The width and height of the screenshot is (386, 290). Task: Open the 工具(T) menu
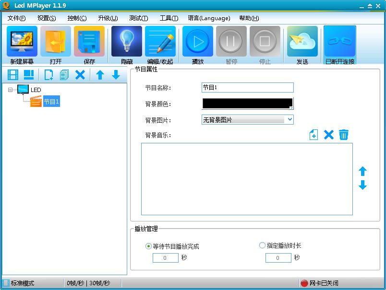(x=169, y=18)
